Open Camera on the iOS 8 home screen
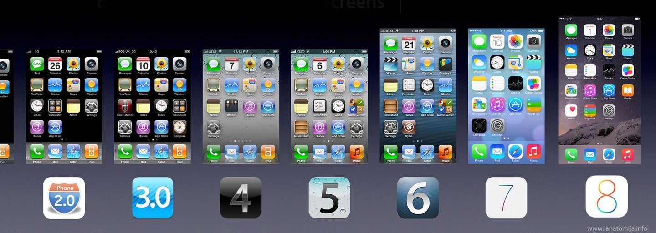The image size is (656, 233). point(628,30)
